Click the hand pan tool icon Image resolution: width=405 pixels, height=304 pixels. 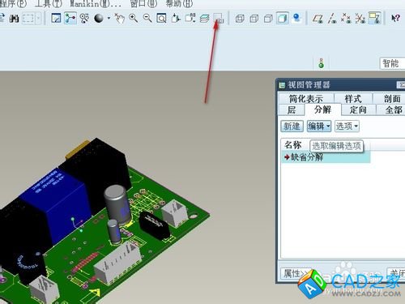(x=119, y=18)
